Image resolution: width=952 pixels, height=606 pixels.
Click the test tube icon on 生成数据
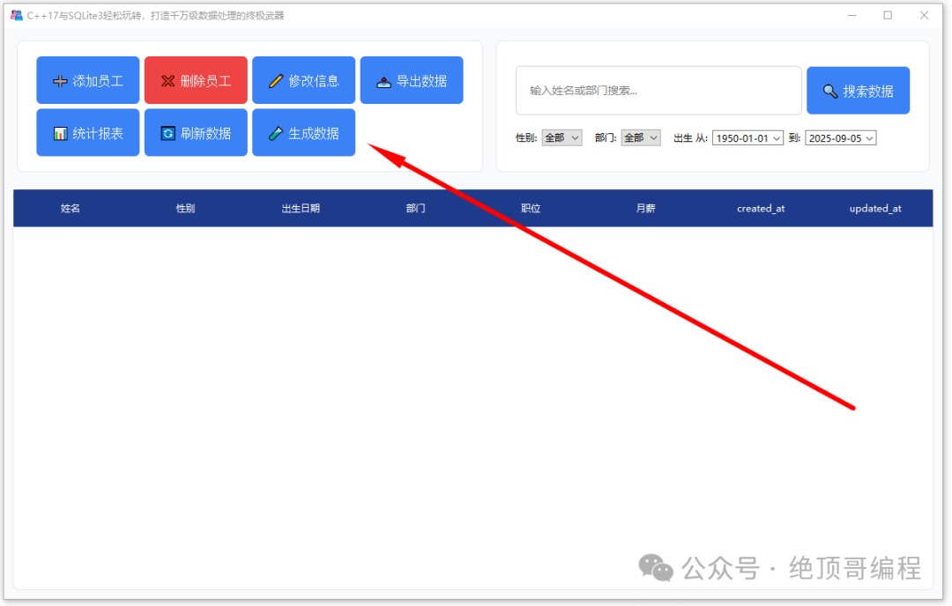[276, 134]
